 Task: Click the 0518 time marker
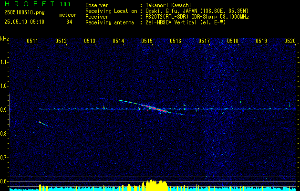[233, 41]
